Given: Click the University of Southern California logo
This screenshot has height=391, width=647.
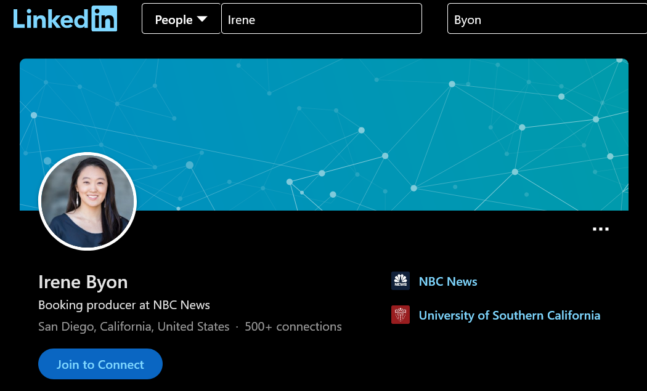Looking at the screenshot, I should coord(401,315).
